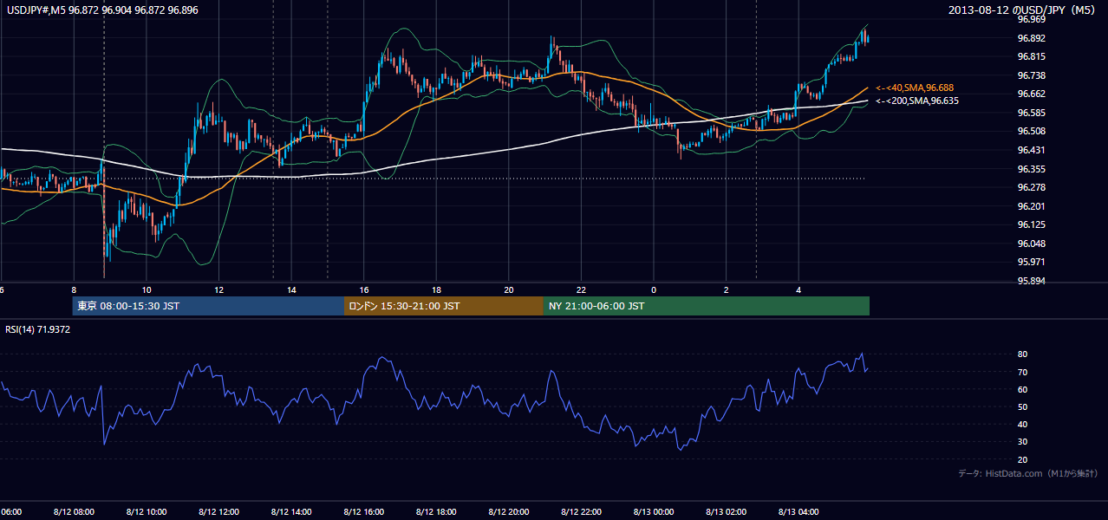Click the 40 SMA 96.688 orange label
The width and height of the screenshot is (1108, 520).
click(x=915, y=88)
